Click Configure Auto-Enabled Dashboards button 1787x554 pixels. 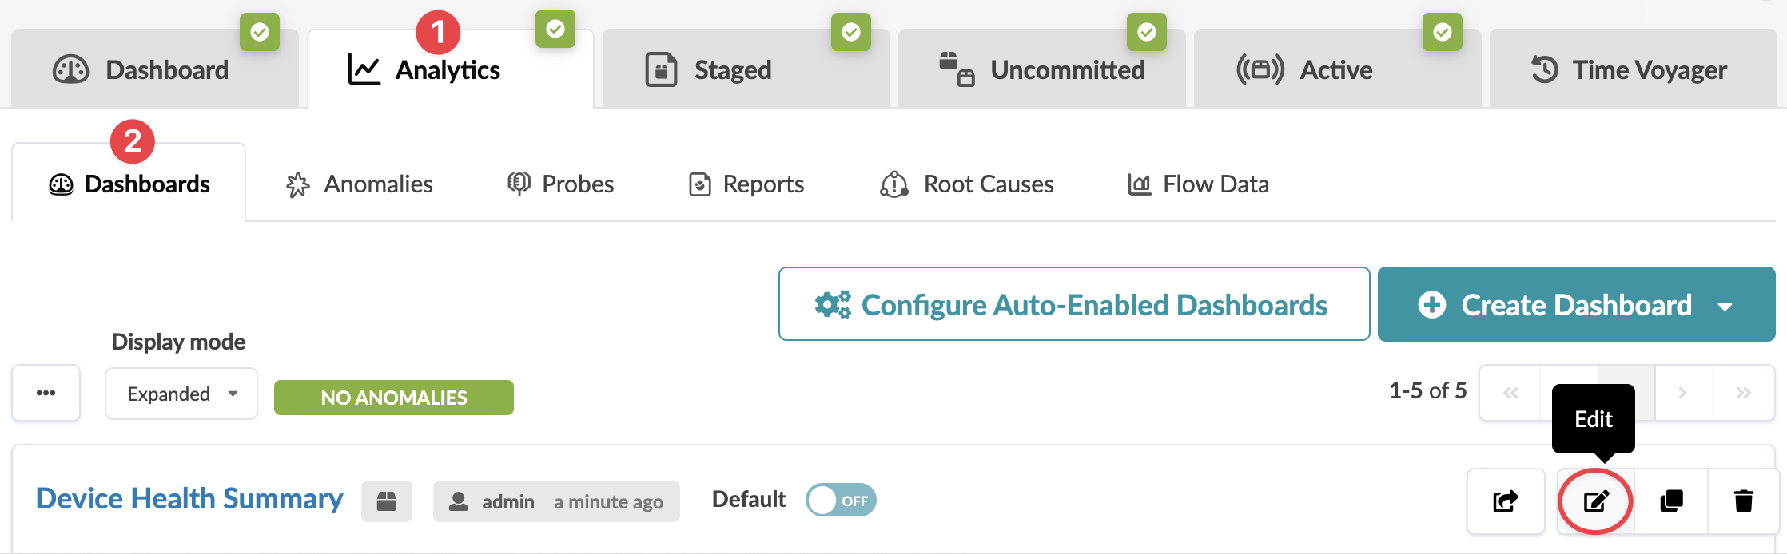click(x=1073, y=304)
